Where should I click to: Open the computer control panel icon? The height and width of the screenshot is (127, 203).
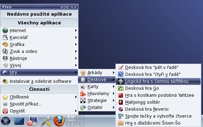pos(32,121)
